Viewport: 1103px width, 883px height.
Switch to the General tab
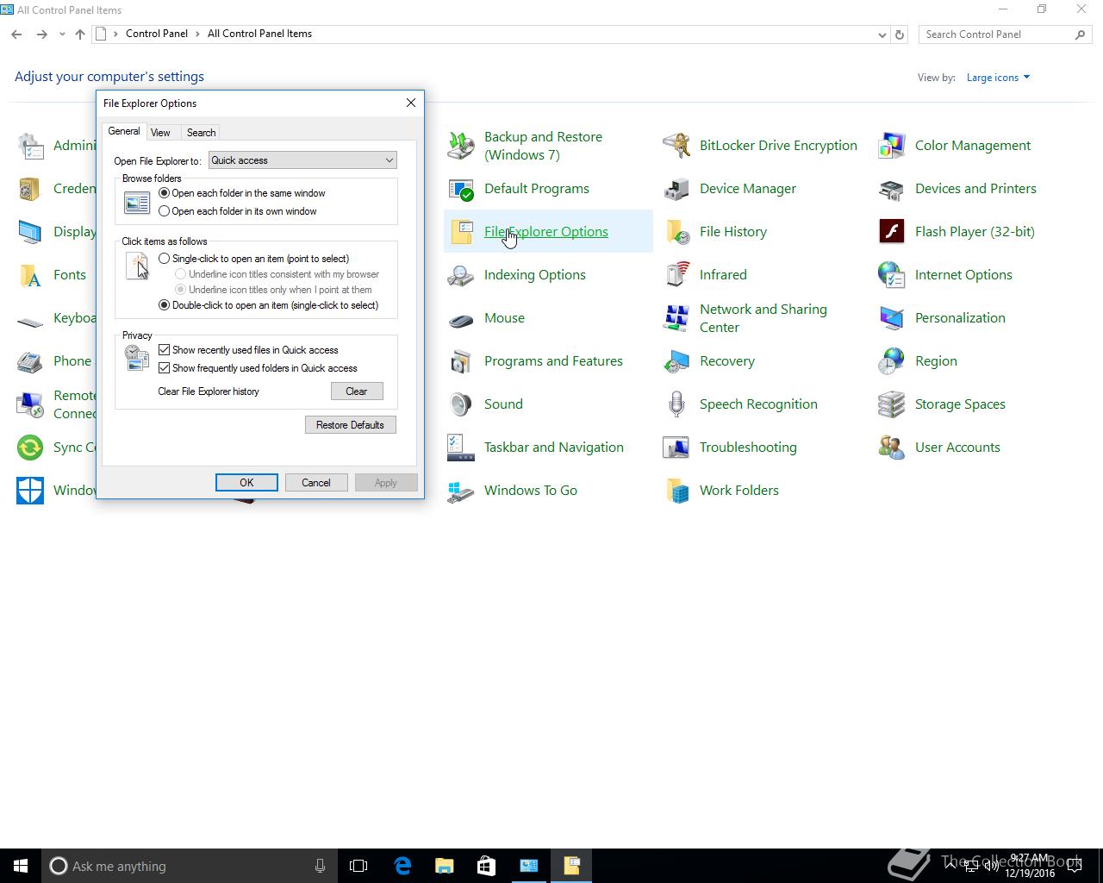pos(124,131)
